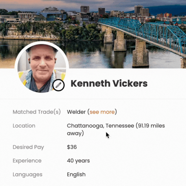Select the last name 'Vickers' in heading
The height and width of the screenshot is (186, 186).
[x=130, y=83]
